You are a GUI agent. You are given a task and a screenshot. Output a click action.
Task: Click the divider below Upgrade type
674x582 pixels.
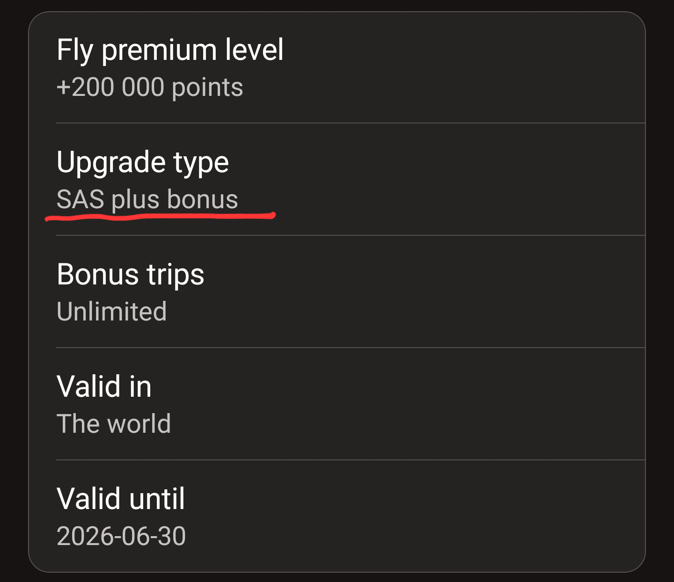(x=350, y=235)
